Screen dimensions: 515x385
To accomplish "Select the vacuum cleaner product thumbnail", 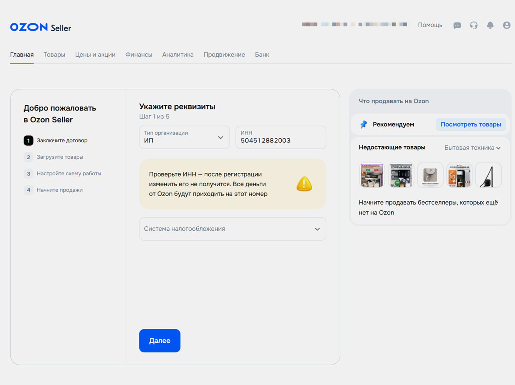I will pos(488,175).
